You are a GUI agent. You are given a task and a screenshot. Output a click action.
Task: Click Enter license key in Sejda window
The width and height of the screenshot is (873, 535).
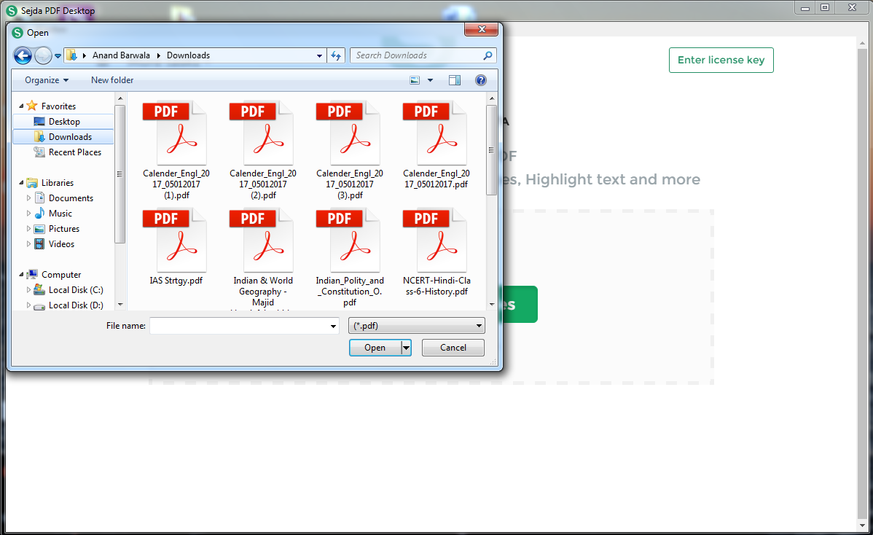tap(721, 60)
